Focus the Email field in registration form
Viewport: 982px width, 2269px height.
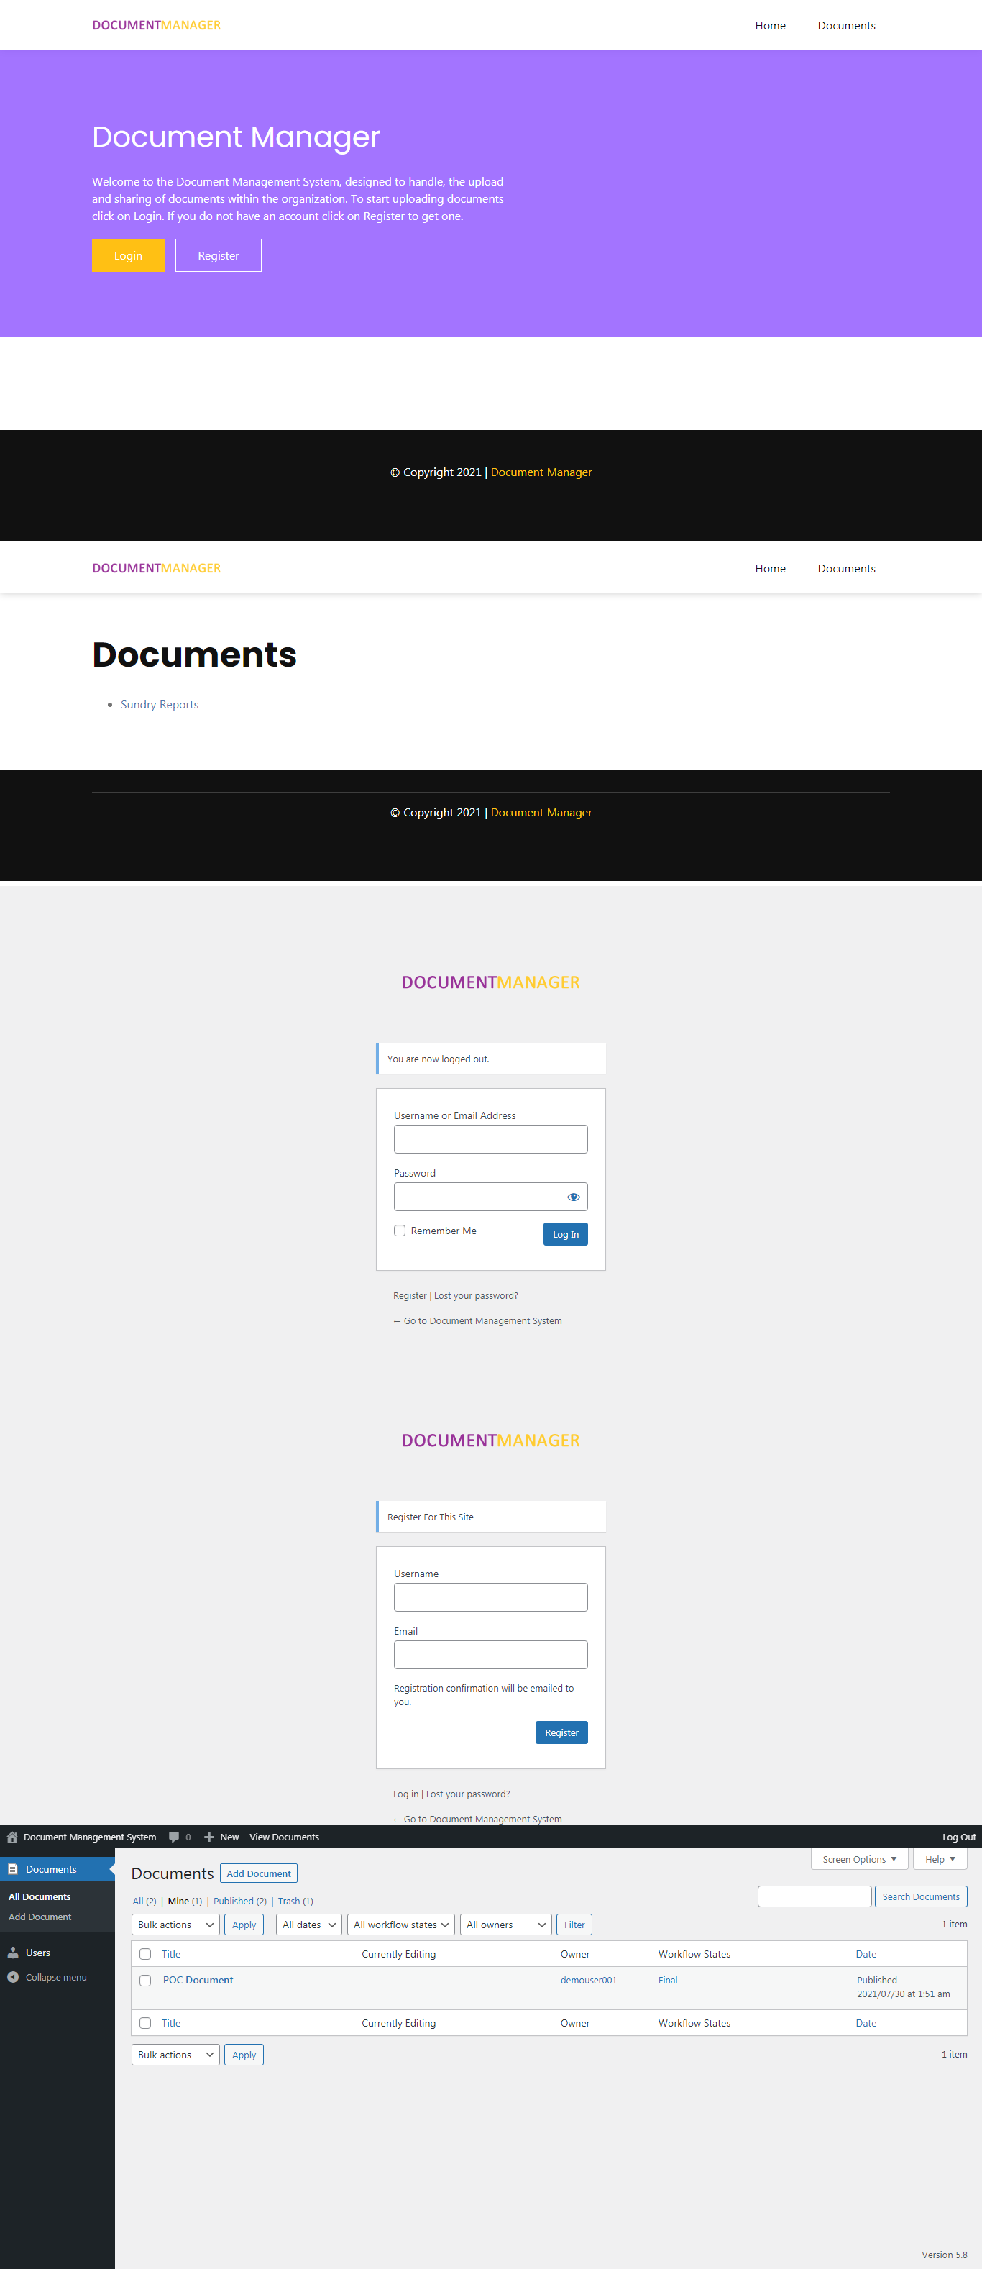click(490, 1654)
